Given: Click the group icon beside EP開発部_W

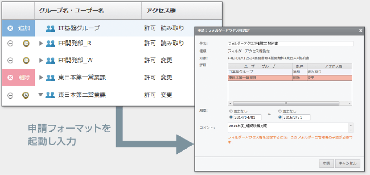Looking at the screenshot, I should click(x=51, y=61).
